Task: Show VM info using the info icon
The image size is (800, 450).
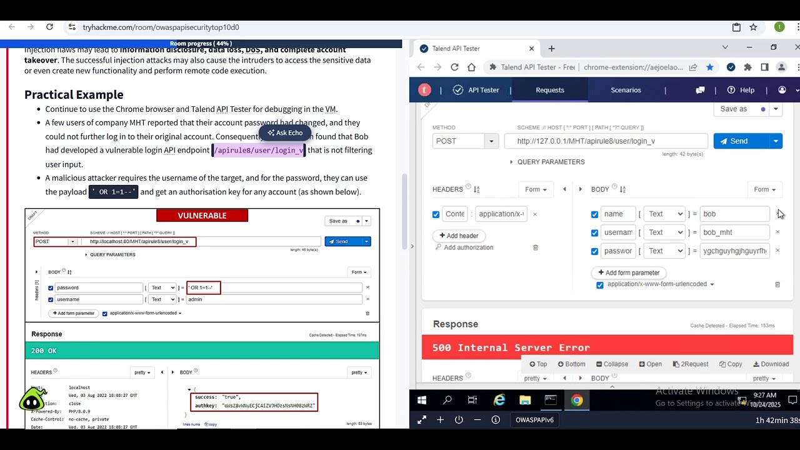Action: point(496,420)
